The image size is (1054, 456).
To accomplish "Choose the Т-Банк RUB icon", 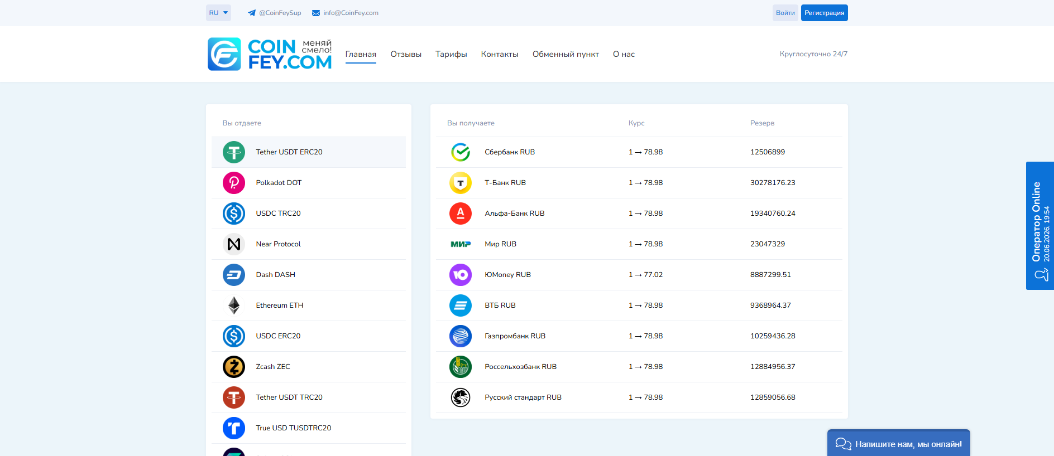I will point(461,183).
